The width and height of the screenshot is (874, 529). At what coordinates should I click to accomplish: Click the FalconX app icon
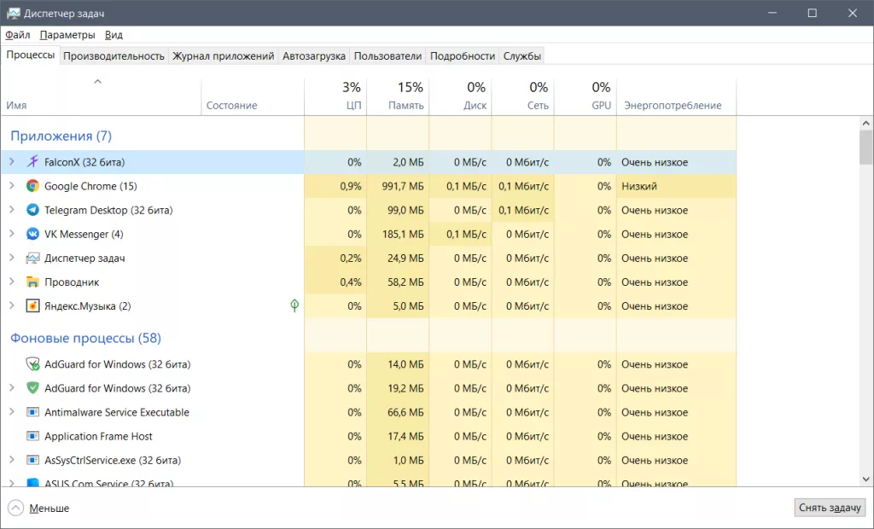pos(32,162)
